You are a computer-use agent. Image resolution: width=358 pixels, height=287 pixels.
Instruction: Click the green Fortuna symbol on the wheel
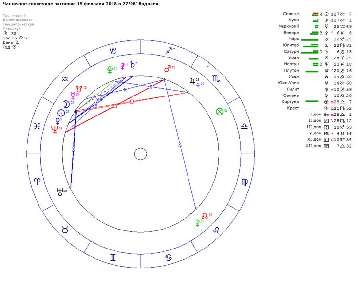220,112
